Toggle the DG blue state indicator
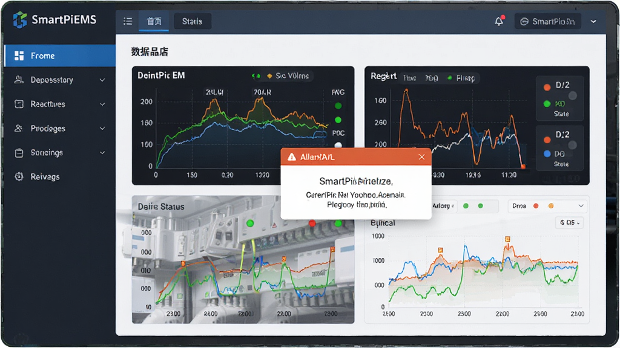Image resolution: width=620 pixels, height=348 pixels. 547,154
